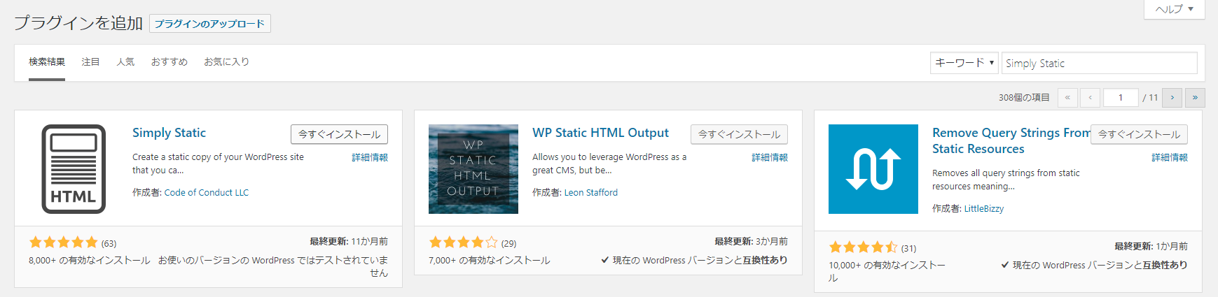The height and width of the screenshot is (297, 1218).
Task: Open author link Leon Stafford
Action: point(591,193)
